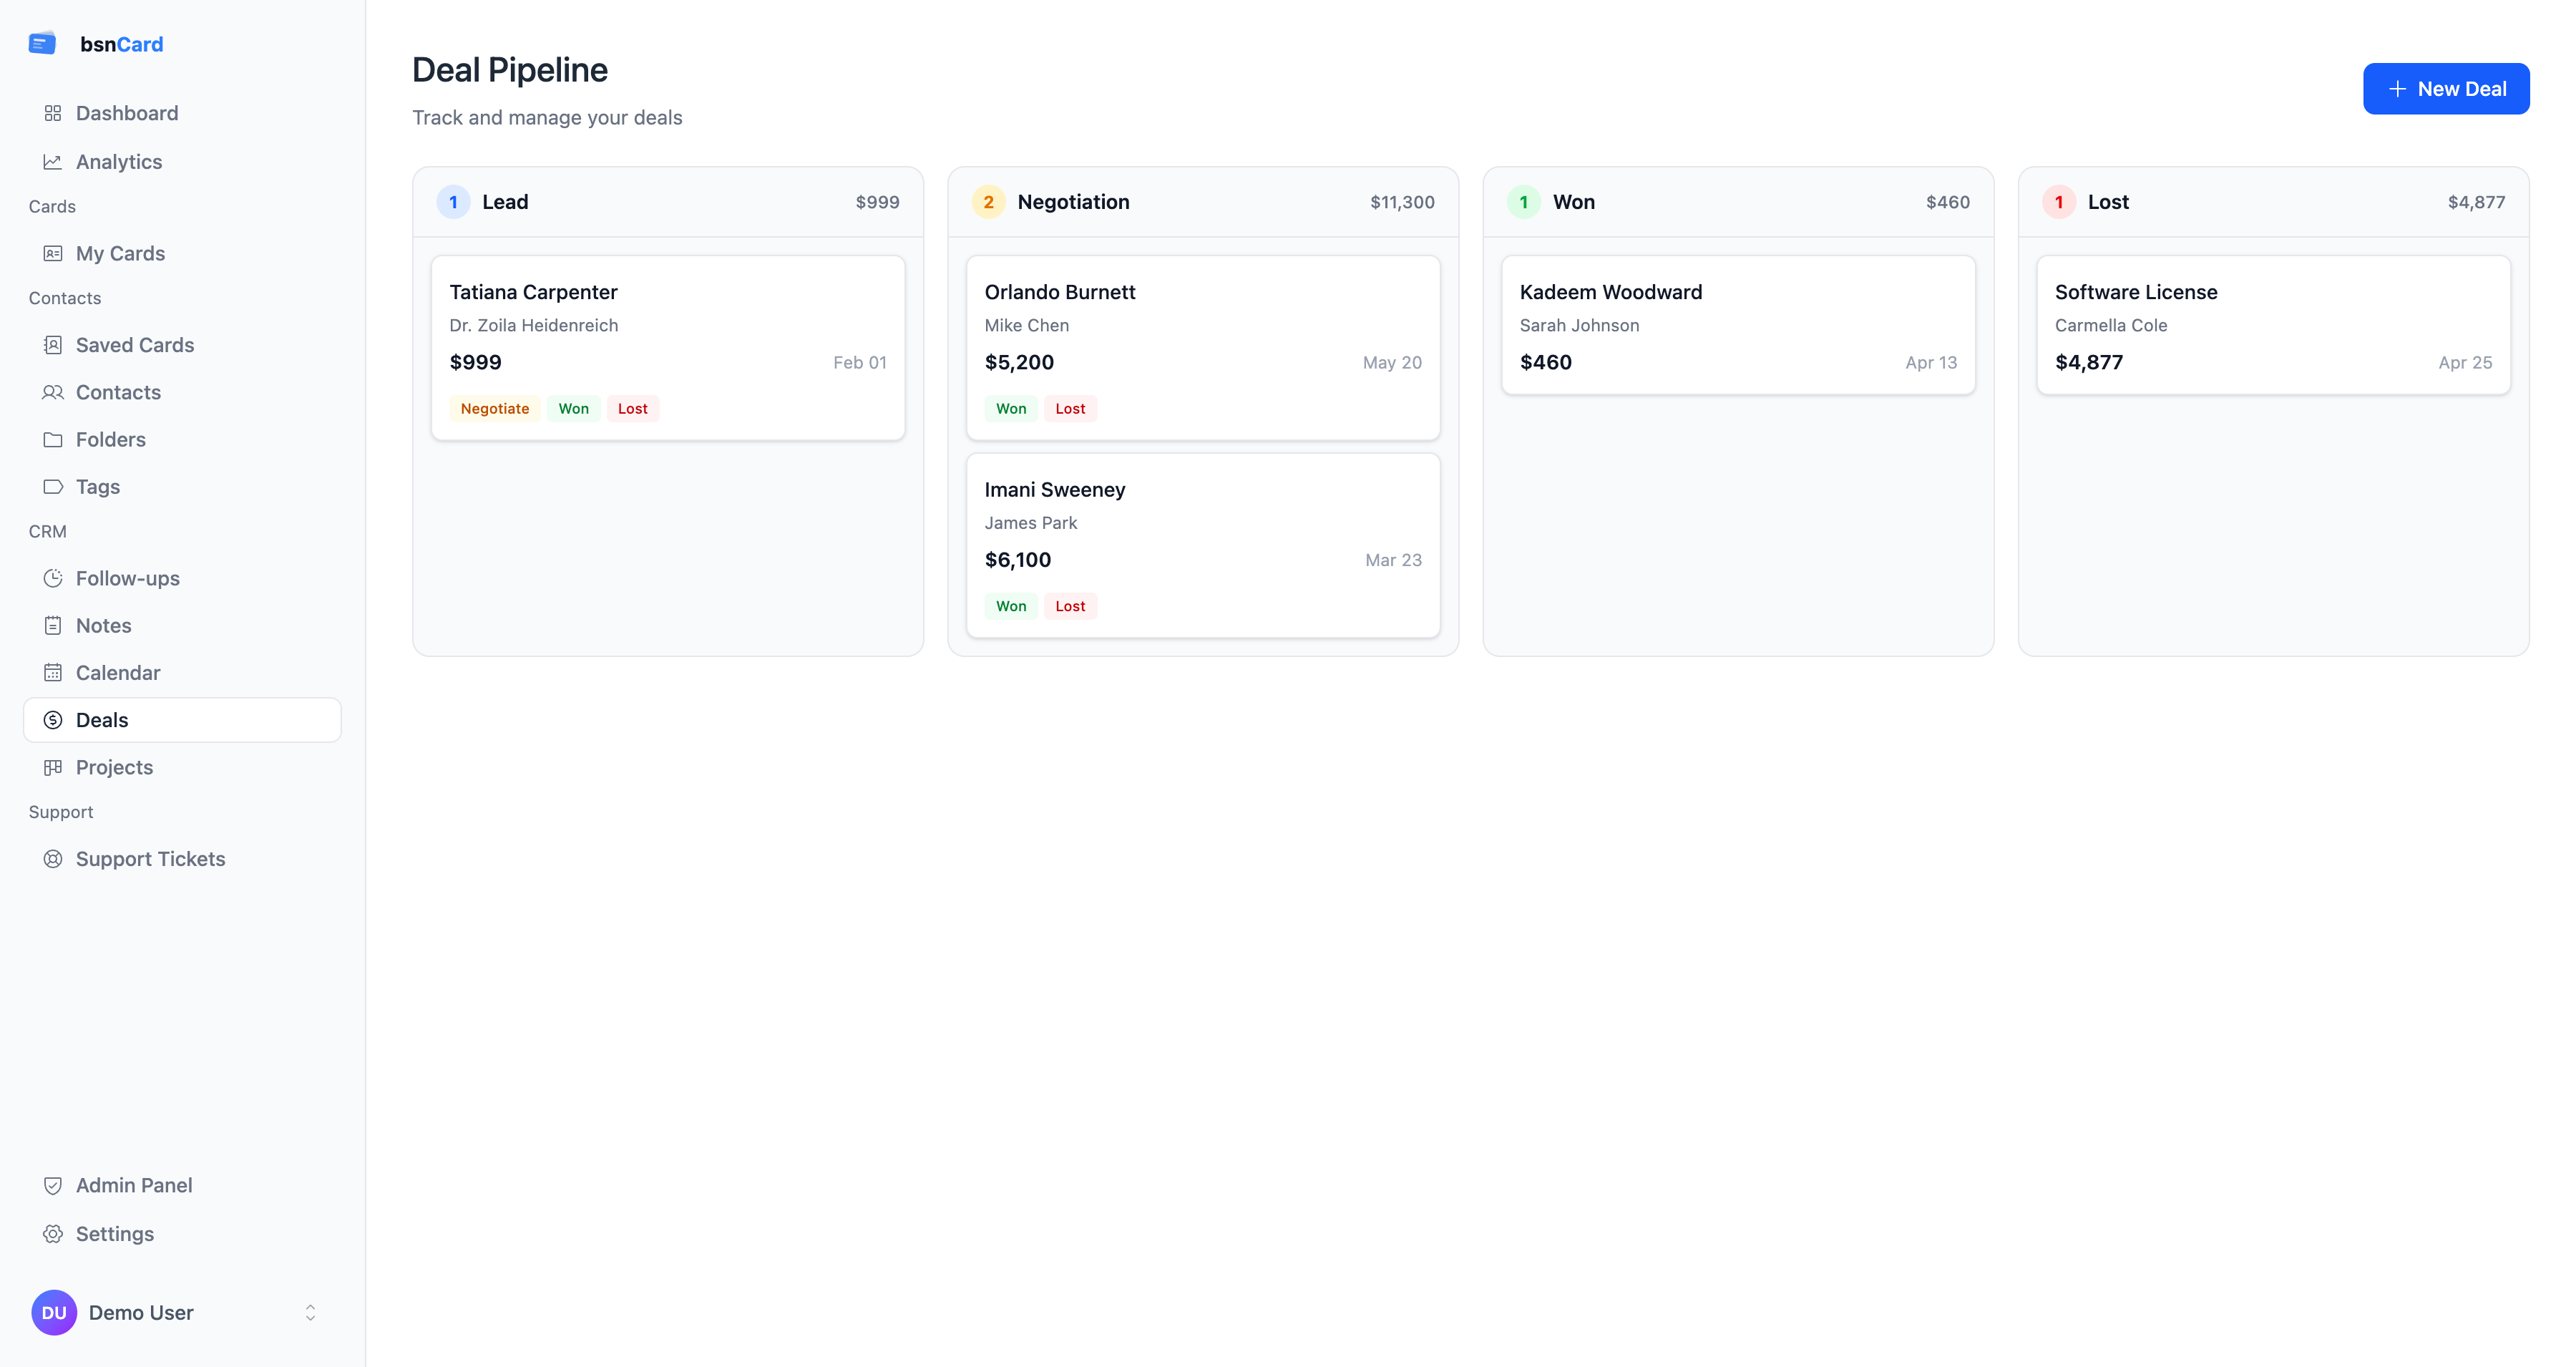The width and height of the screenshot is (2576, 1367).
Task: Click the New Deal button
Action: click(2445, 89)
